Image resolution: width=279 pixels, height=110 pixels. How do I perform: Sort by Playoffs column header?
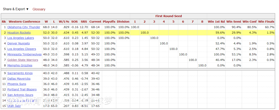pos(109,22)
